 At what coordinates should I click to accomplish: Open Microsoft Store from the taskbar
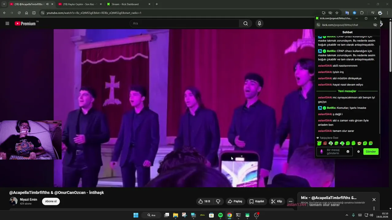click(211, 215)
